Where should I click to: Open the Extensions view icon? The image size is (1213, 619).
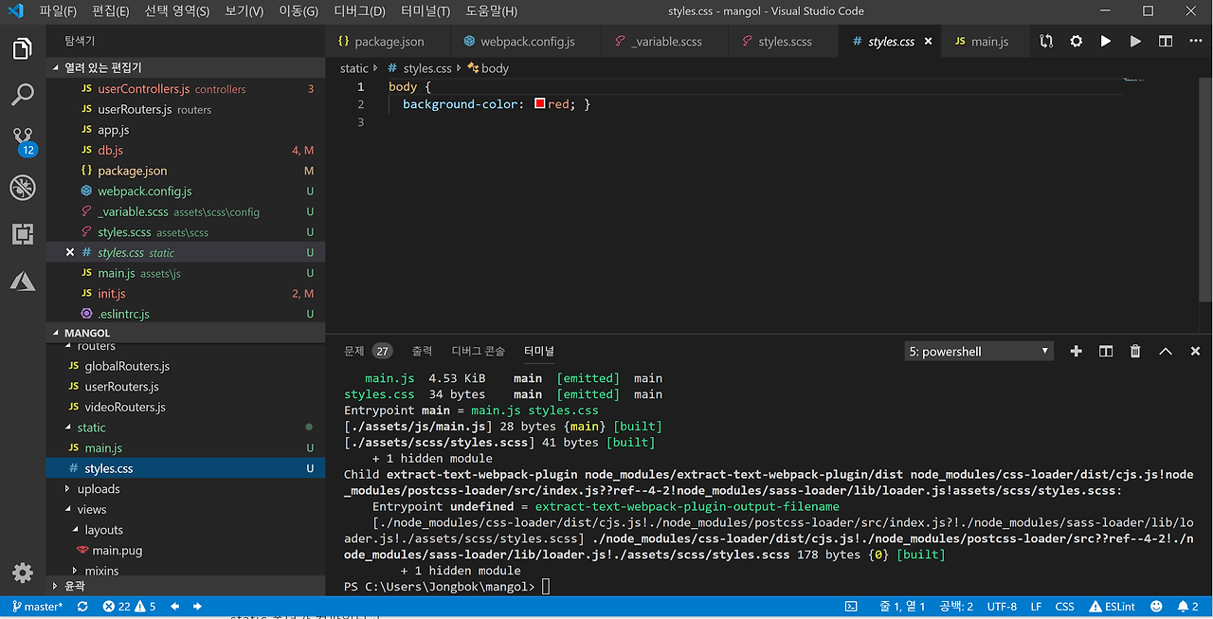(x=23, y=234)
